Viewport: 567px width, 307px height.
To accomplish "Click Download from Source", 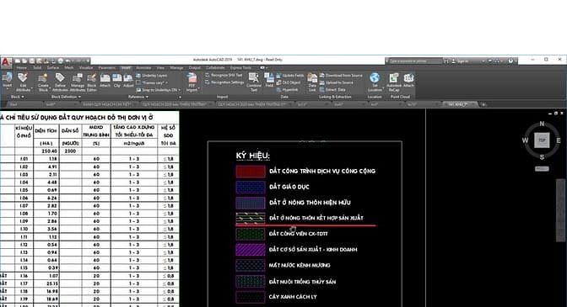I will click(341, 76).
